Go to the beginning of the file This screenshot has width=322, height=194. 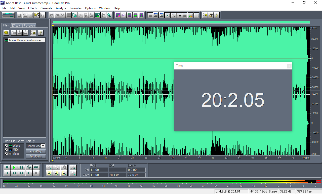click(7, 173)
